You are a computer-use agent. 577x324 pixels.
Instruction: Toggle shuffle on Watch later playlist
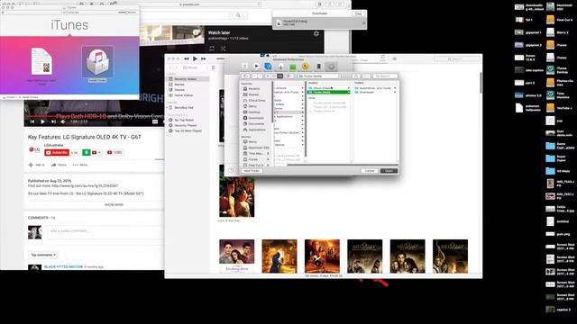pyautogui.click(x=223, y=48)
